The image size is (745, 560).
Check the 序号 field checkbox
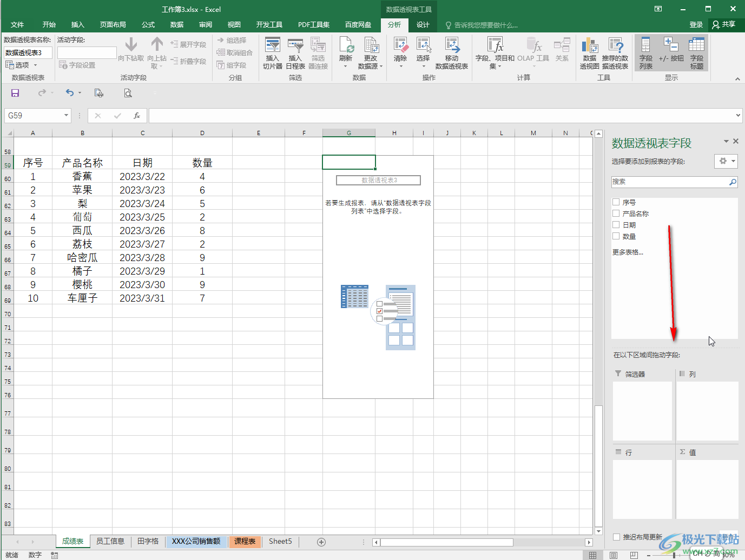(x=616, y=202)
